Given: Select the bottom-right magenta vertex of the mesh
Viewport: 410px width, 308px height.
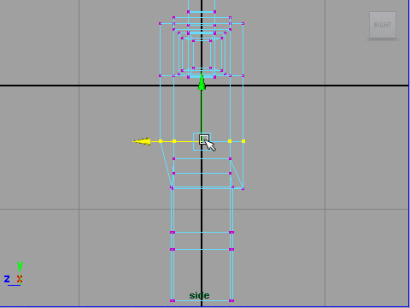Looking at the screenshot, I should tap(231, 300).
